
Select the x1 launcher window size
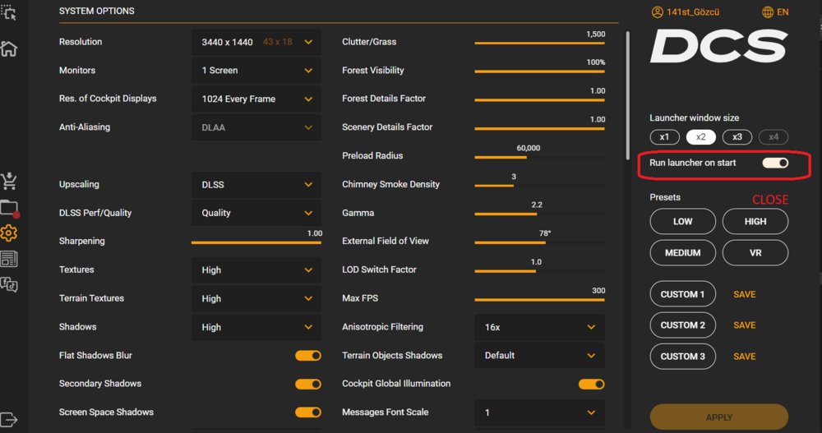click(664, 137)
